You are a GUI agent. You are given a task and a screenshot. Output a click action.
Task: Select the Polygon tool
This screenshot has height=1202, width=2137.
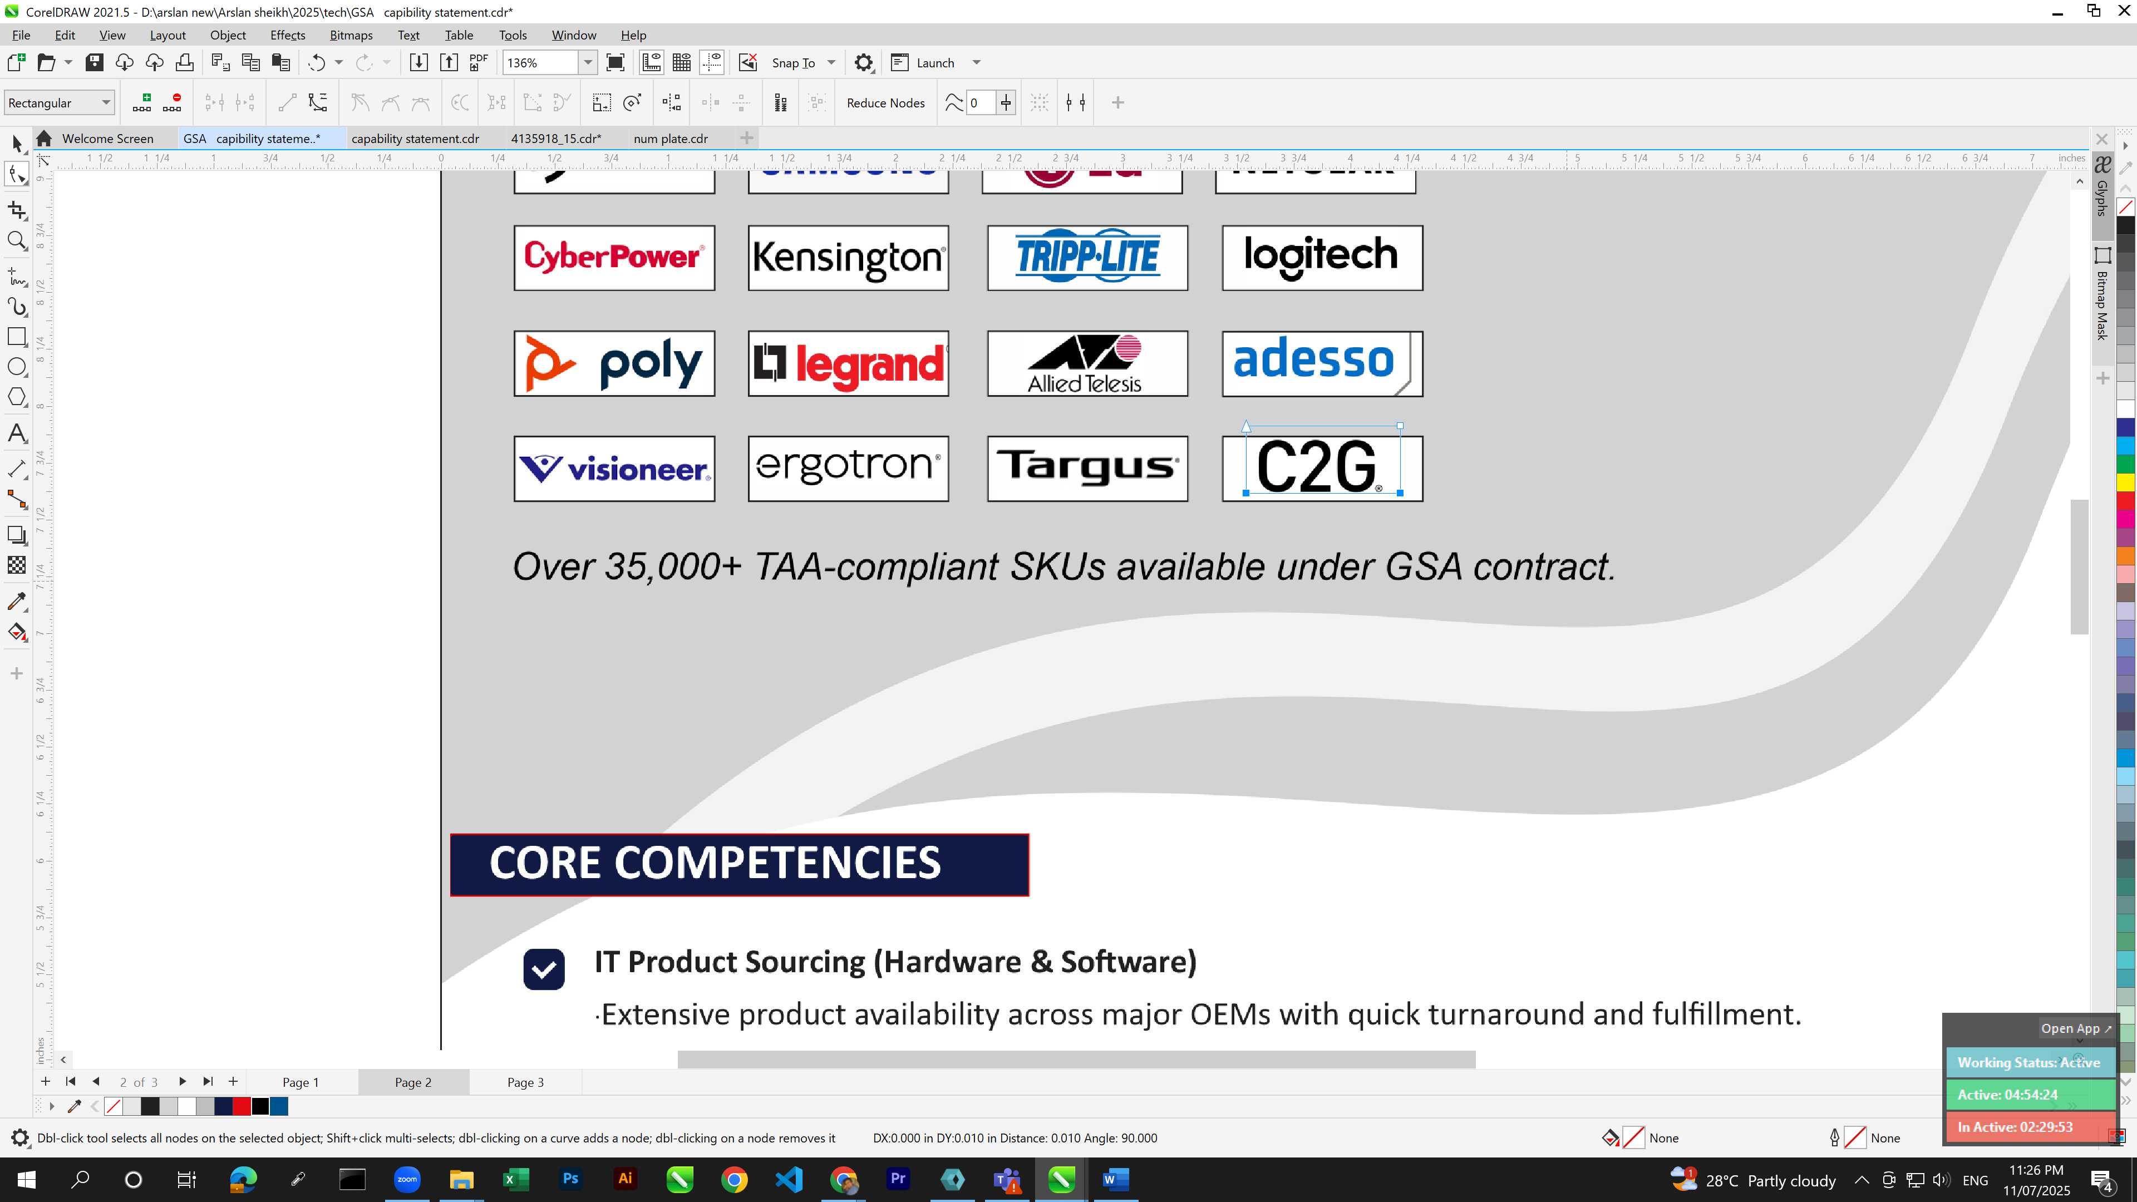tap(17, 397)
